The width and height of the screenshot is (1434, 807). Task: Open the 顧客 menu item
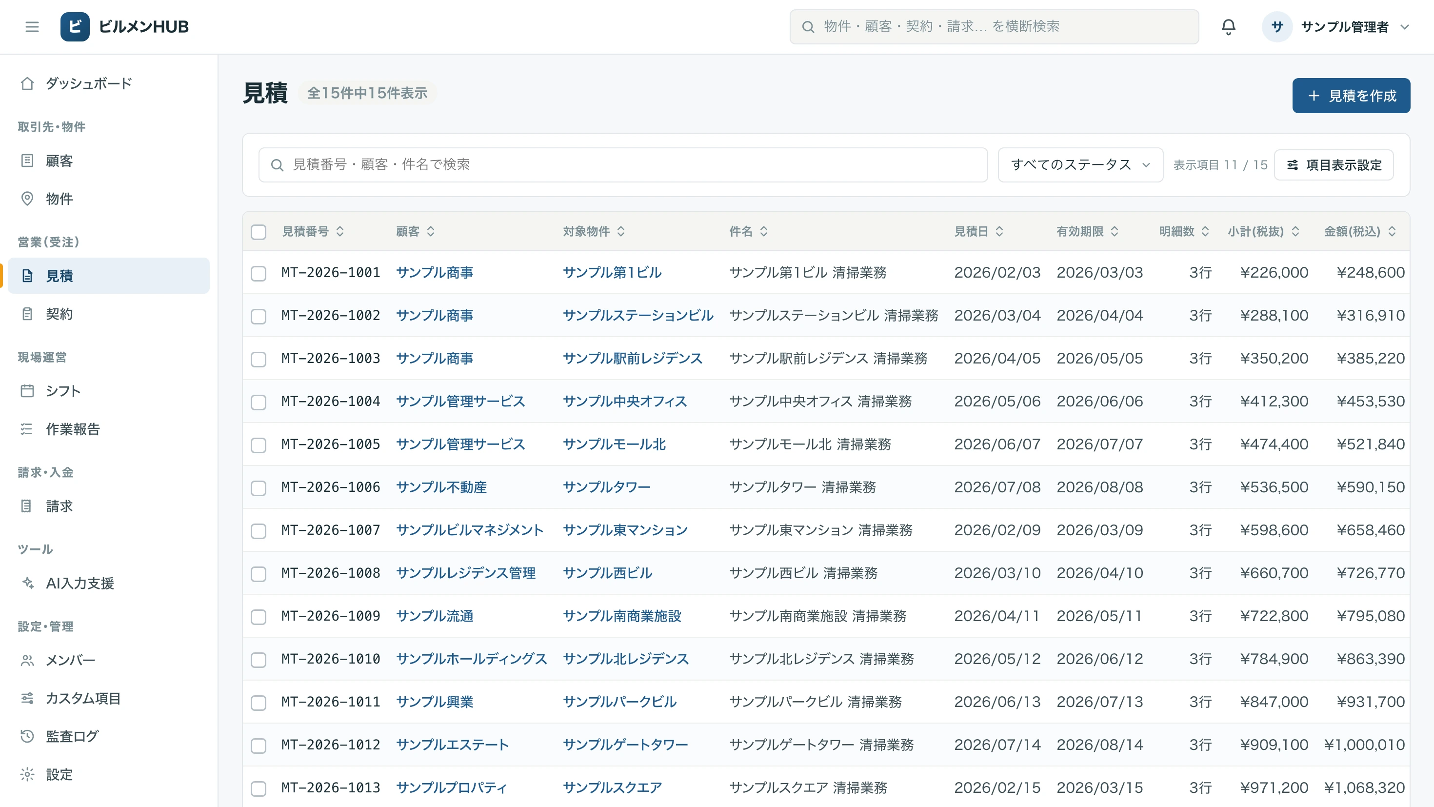(109, 161)
